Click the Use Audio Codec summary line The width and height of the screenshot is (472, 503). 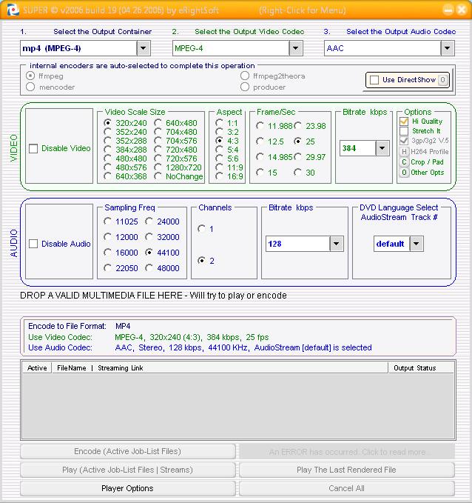coord(200,347)
